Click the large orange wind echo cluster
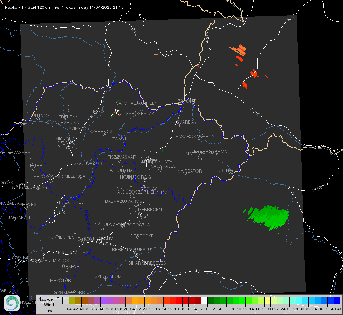Image resolution: width=343 pixels, height=315 pixels. pyautogui.click(x=239, y=50)
